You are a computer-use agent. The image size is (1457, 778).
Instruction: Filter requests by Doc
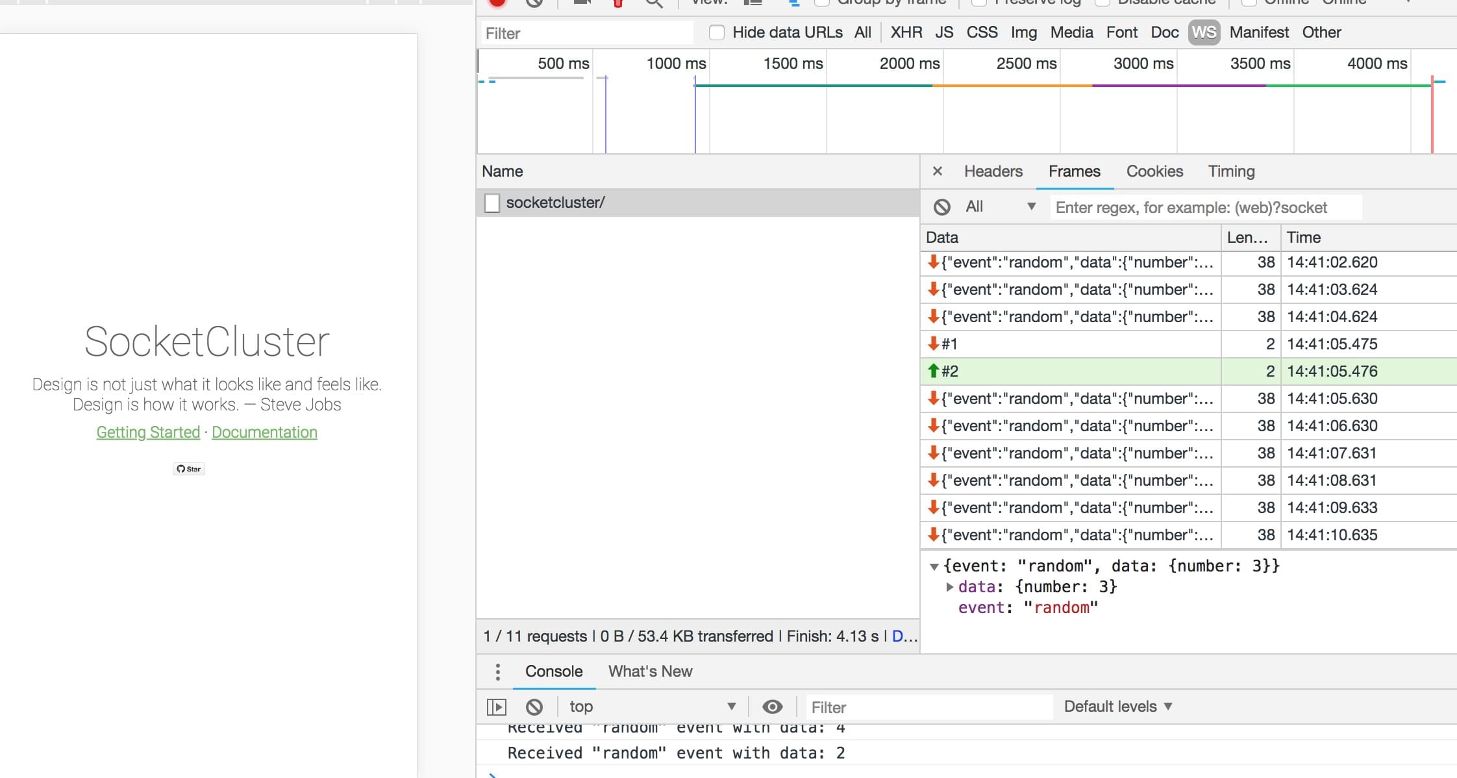[x=1165, y=32]
